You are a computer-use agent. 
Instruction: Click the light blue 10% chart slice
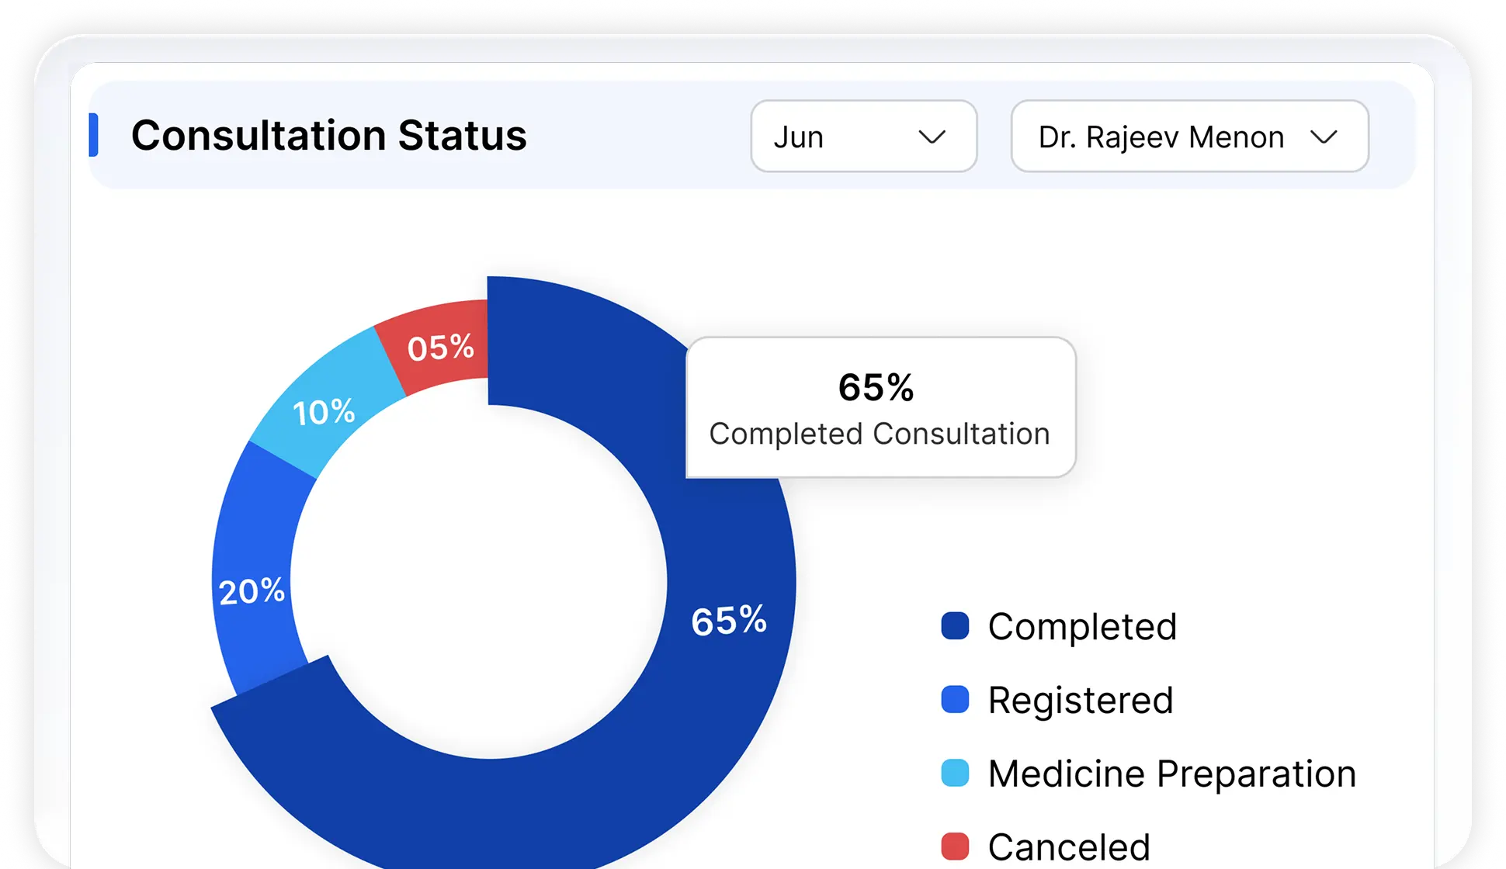coord(323,411)
